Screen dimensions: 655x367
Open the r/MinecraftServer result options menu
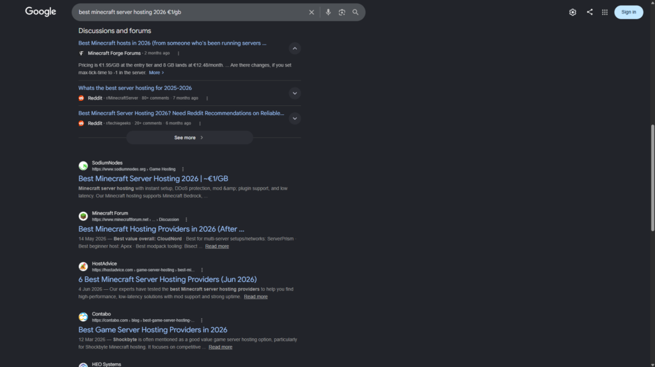pos(207,98)
